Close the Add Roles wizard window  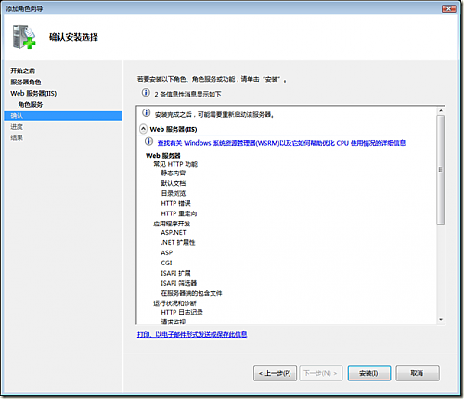[x=448, y=8]
